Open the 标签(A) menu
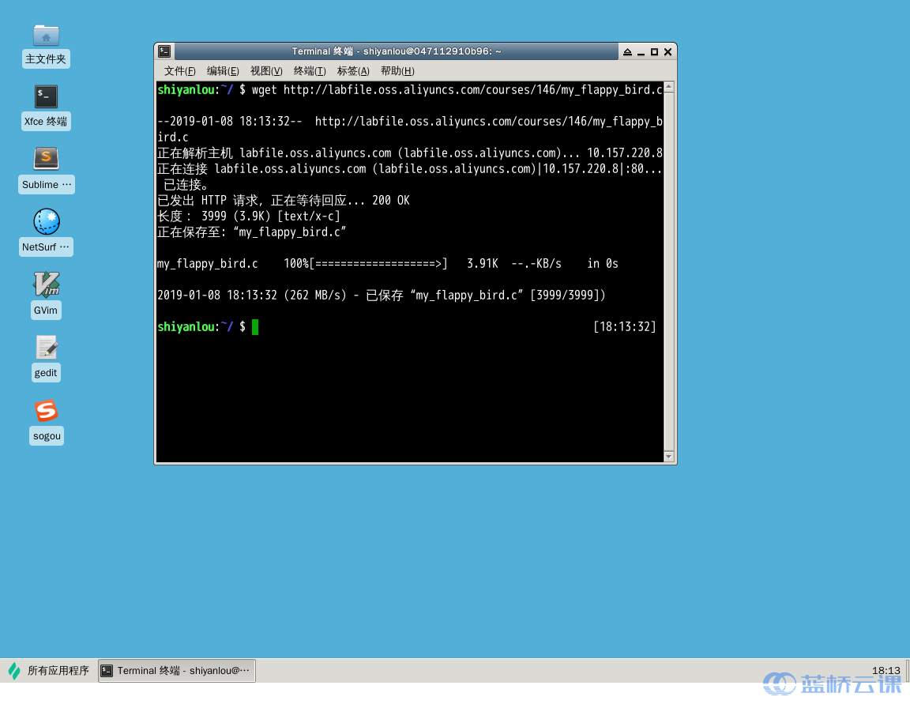 [x=353, y=71]
